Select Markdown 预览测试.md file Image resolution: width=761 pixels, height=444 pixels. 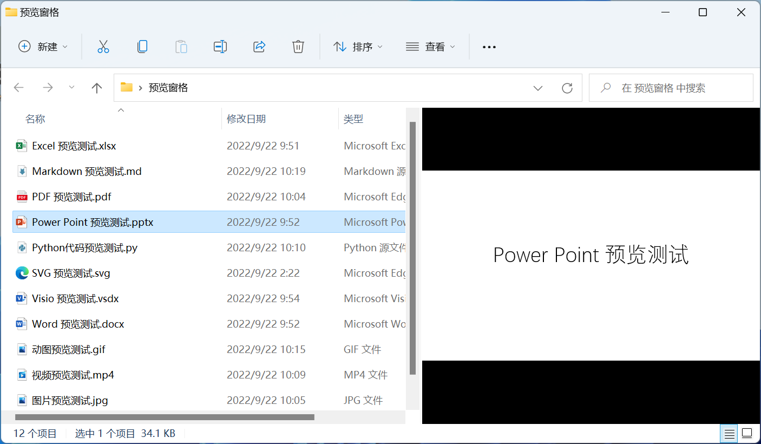pyautogui.click(x=87, y=171)
